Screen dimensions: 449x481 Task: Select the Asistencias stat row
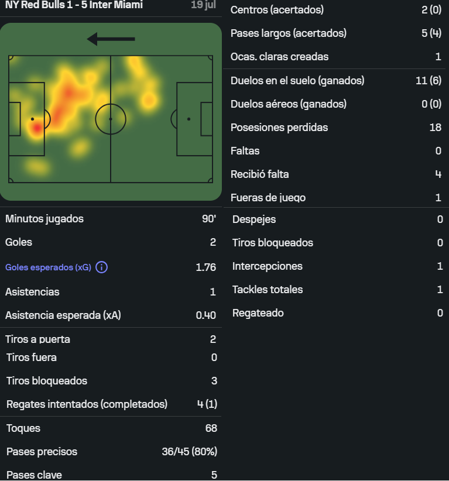(111, 292)
